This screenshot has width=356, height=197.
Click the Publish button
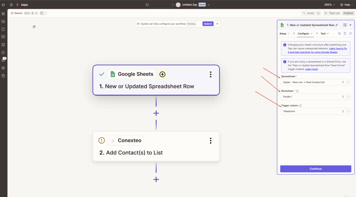coord(348,13)
